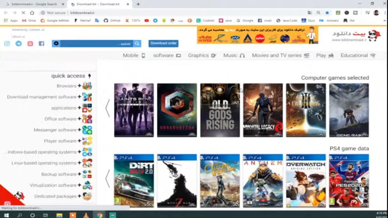388x218 pixels.
Task: Open Google AdMob bookmark
Action: (55, 21)
